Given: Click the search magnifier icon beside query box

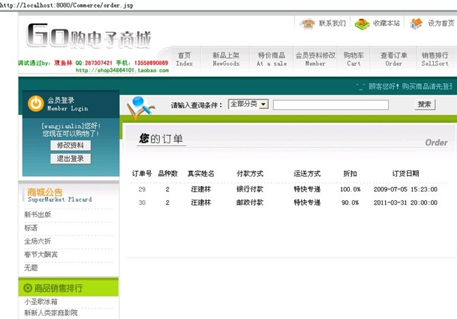Looking at the screenshot, I should [142, 106].
